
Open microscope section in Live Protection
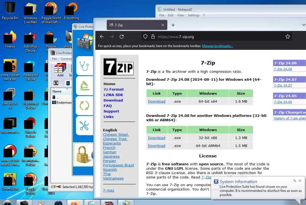[84, 86]
